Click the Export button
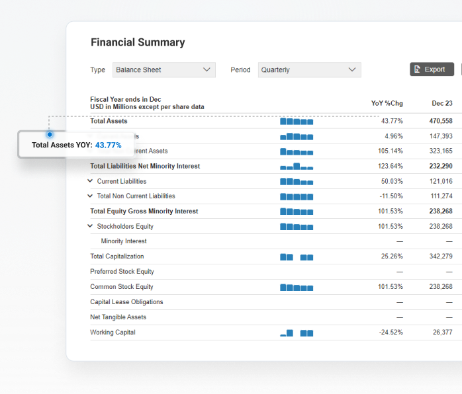This screenshot has height=394, width=462. pyautogui.click(x=432, y=69)
